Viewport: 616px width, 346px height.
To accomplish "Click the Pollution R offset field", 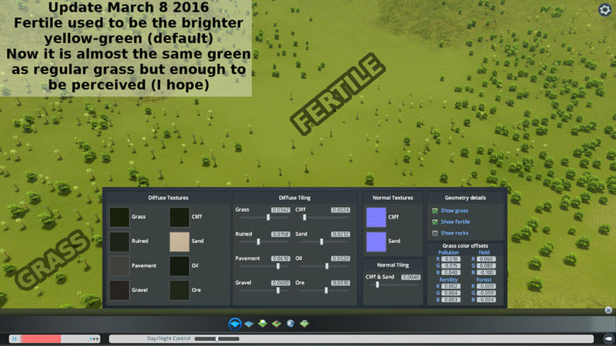I will pos(450,259).
